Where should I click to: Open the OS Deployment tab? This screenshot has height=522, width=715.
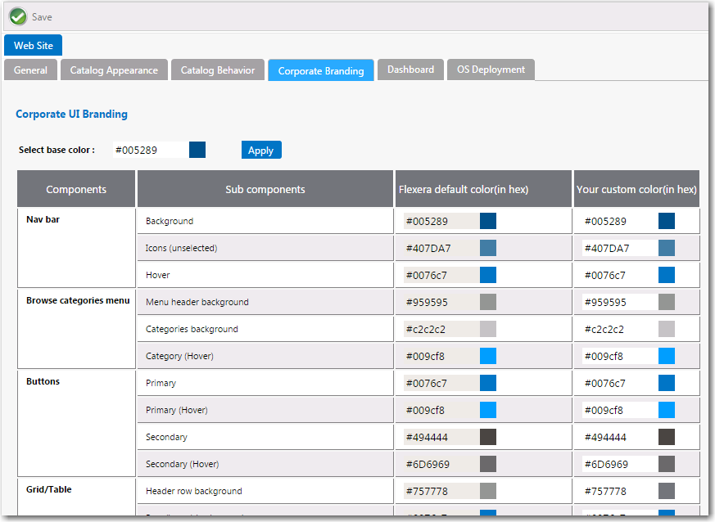click(491, 70)
